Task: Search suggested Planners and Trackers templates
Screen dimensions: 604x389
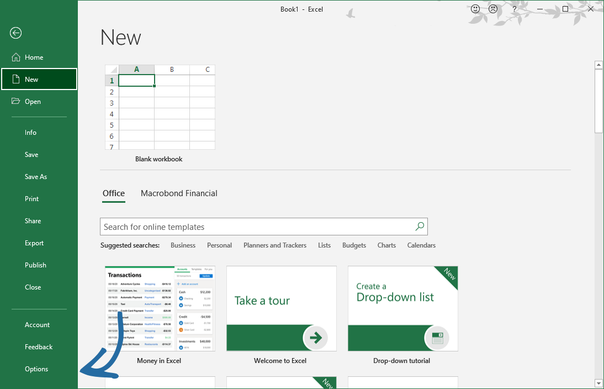Action: 275,245
